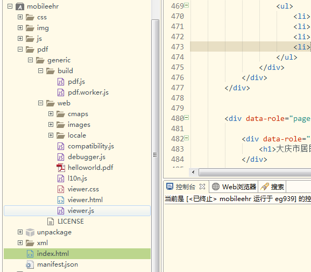Click the css folder icon
Screen dimensions: 311x272
30,17
